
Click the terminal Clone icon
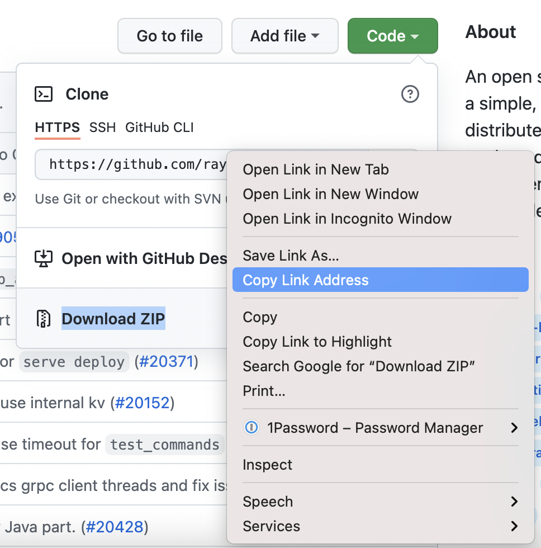44,94
